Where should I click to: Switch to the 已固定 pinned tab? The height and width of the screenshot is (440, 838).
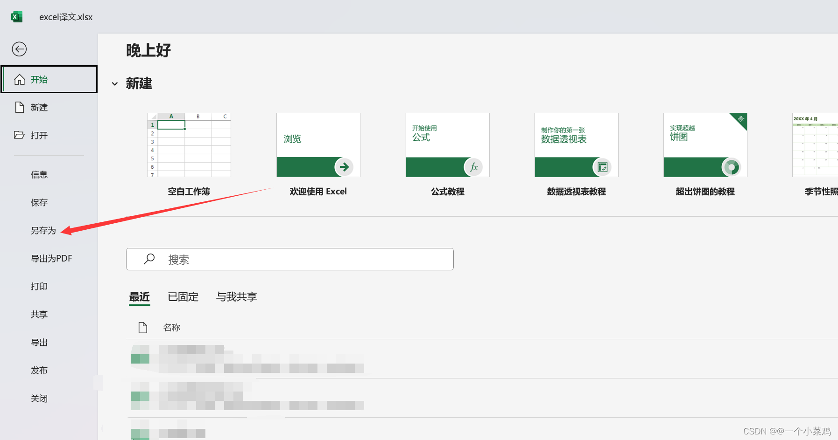pos(183,297)
